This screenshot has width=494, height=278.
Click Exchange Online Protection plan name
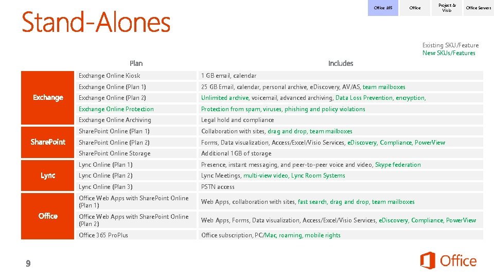[116, 109]
